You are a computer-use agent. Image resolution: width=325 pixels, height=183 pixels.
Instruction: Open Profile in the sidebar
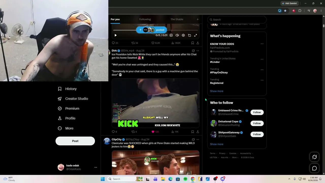click(x=67, y=118)
